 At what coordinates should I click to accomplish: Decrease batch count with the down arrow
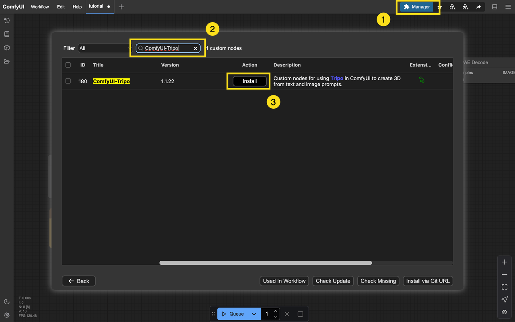click(276, 317)
